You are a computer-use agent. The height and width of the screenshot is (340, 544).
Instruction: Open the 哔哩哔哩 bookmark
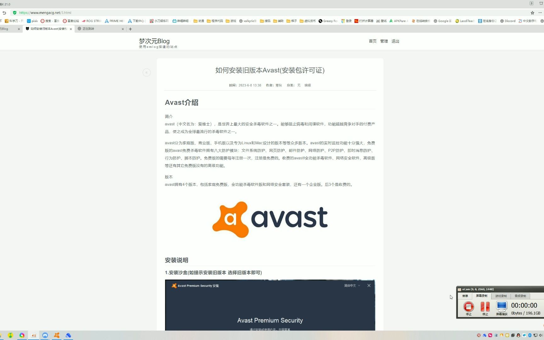tap(181, 21)
